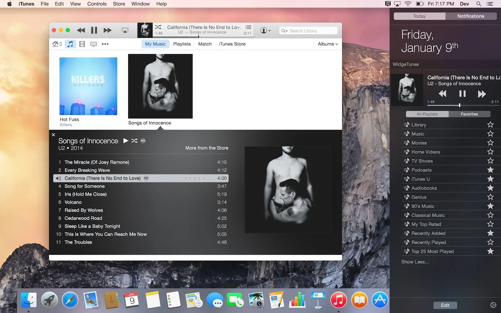Switch to Today tab in Notification Center
The image size is (501, 313).
click(x=420, y=16)
